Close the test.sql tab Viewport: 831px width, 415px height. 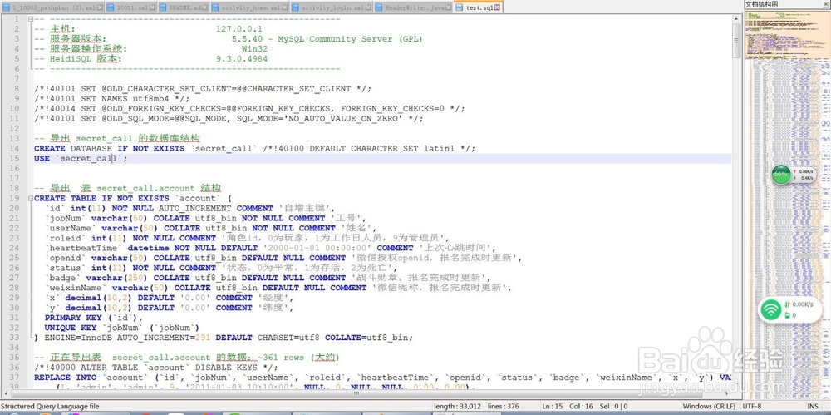click(x=497, y=8)
